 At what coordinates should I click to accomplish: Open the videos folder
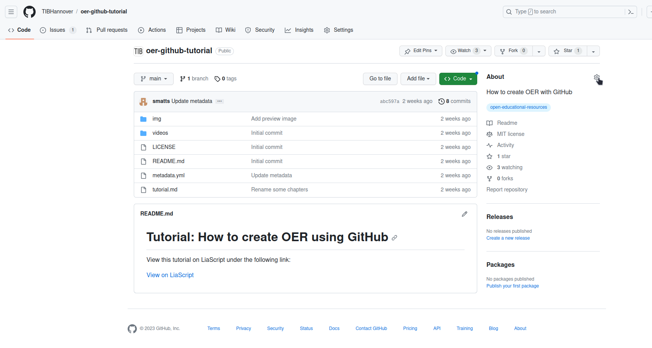coord(160,133)
